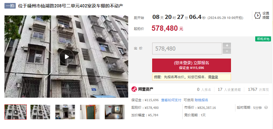
Task: Click the property listing title
Action: 71,6
